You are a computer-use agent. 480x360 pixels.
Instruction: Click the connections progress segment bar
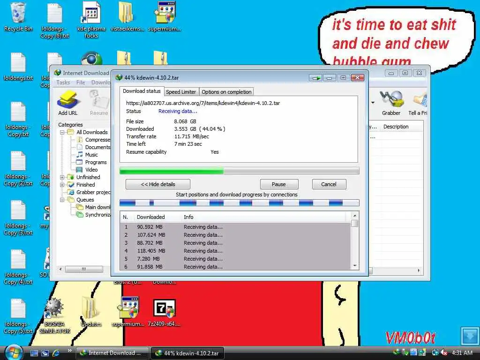point(239,202)
